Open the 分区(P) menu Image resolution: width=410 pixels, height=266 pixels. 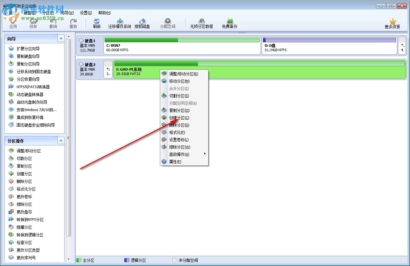(x=48, y=13)
